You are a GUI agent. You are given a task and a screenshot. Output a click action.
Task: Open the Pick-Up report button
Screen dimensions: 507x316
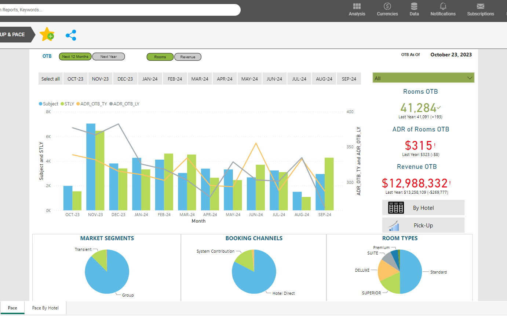pos(423,225)
